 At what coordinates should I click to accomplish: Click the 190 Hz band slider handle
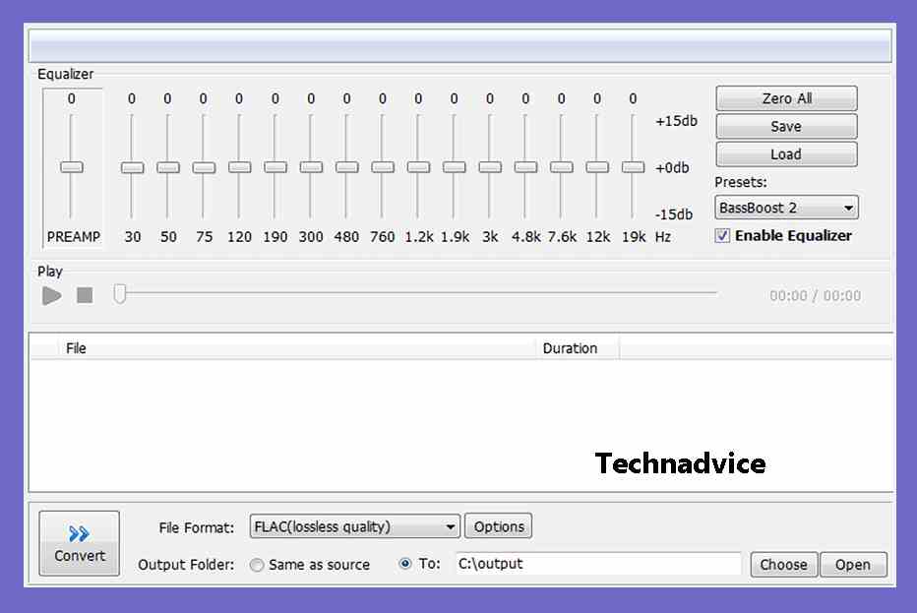(275, 167)
